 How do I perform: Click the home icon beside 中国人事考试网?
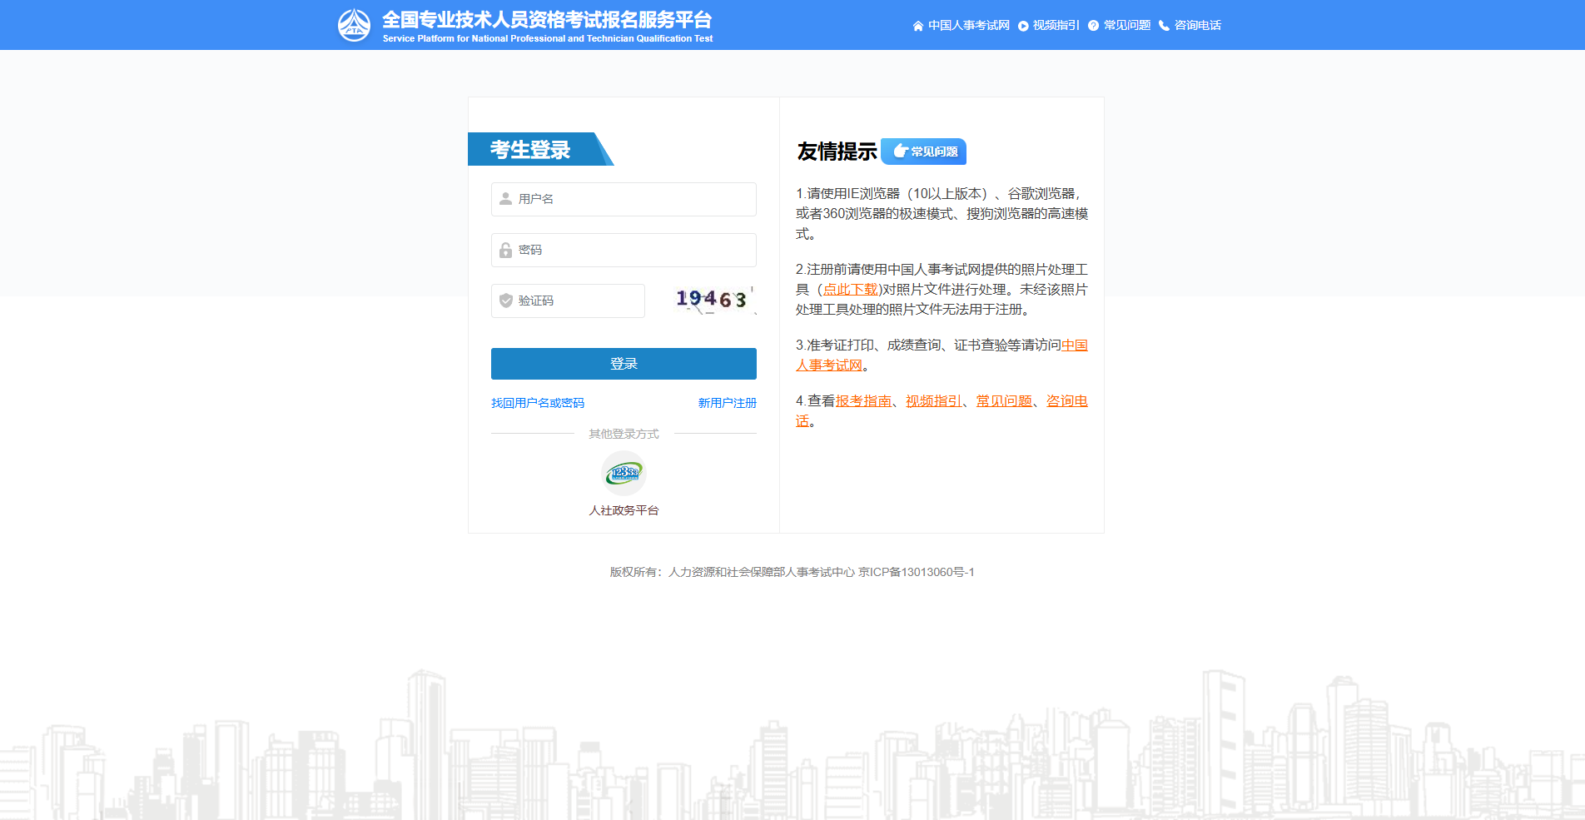tap(917, 25)
